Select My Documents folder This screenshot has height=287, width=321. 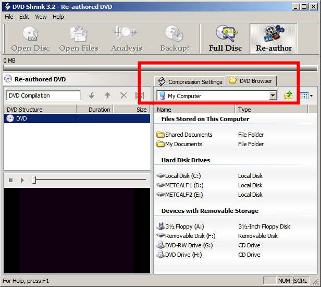click(x=179, y=144)
